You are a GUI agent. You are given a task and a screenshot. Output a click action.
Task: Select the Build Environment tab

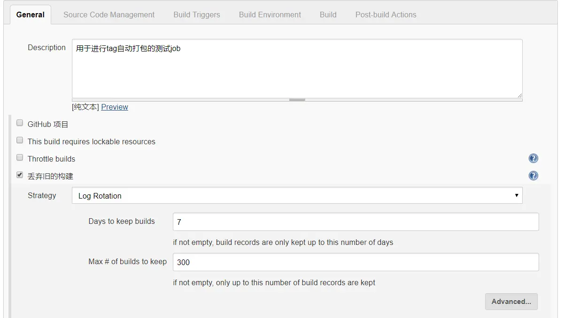pyautogui.click(x=270, y=15)
